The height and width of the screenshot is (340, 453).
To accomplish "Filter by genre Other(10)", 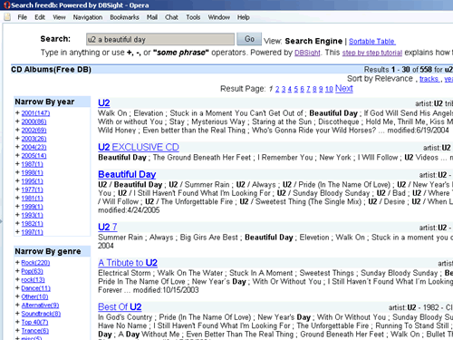I will pos(34,296).
